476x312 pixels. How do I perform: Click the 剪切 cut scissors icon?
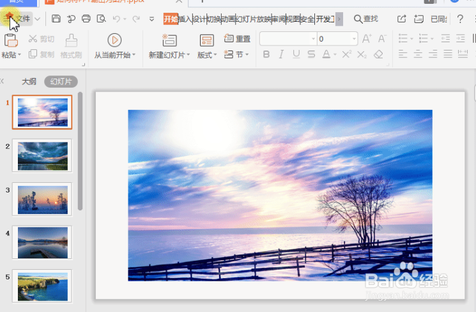tap(33, 38)
